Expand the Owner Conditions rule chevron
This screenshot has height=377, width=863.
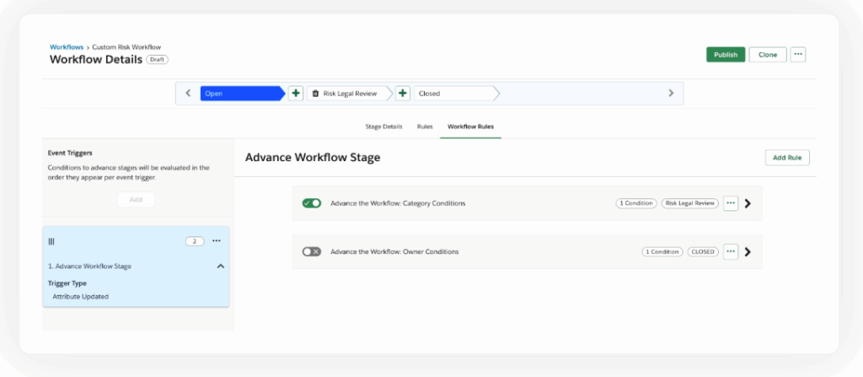(x=748, y=251)
